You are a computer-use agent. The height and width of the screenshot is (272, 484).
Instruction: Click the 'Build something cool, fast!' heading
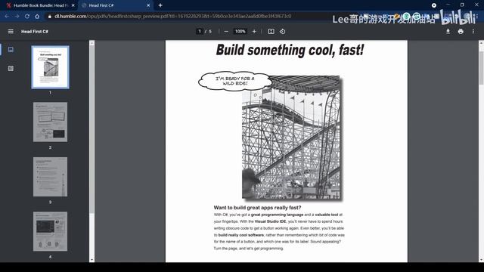point(290,50)
